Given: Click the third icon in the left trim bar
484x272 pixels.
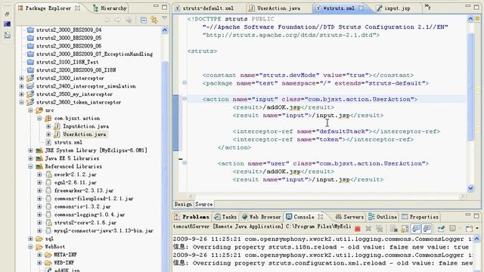Looking at the screenshot, I should [8, 36].
